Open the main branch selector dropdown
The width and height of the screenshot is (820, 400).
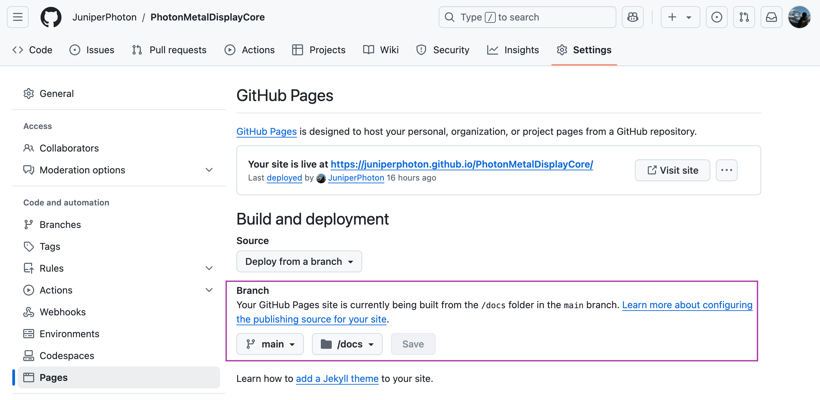270,344
